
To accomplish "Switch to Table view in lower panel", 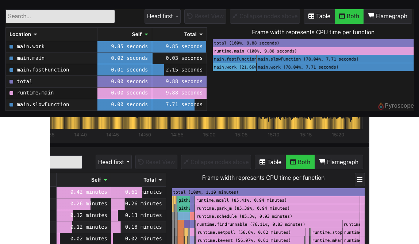I will (x=270, y=162).
